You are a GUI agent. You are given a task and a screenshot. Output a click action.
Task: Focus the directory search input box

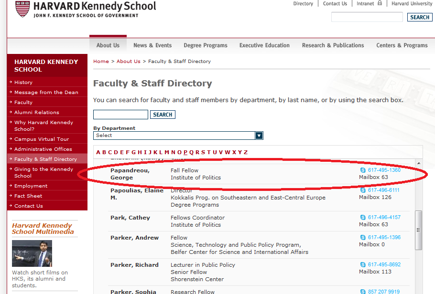pyautogui.click(x=120, y=115)
